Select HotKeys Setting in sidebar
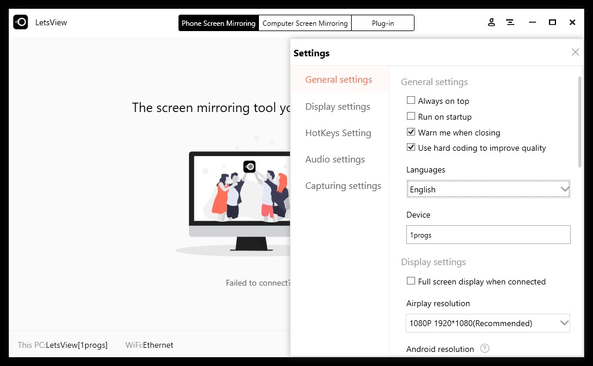593x366 pixels. point(338,133)
